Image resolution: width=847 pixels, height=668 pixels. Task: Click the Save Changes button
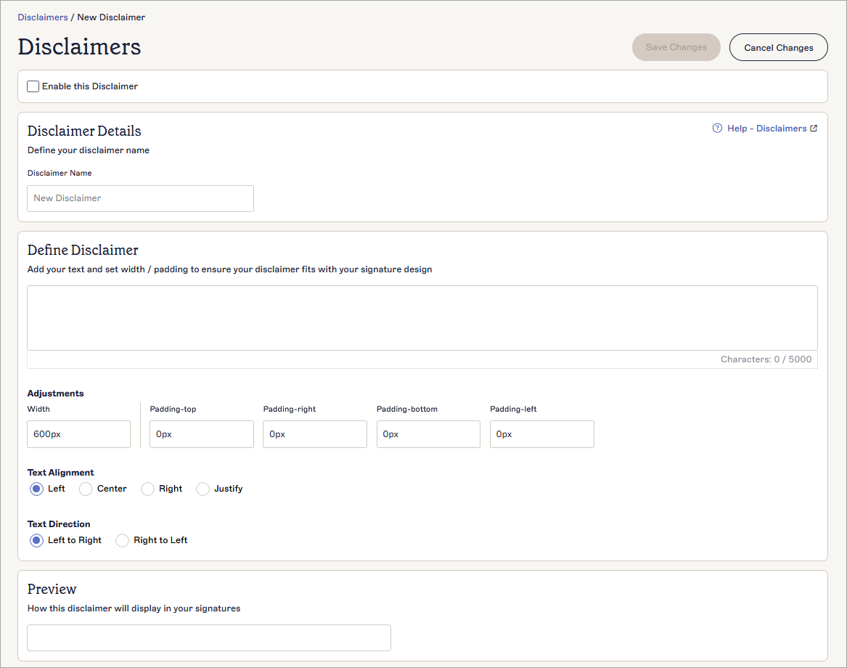coord(676,46)
